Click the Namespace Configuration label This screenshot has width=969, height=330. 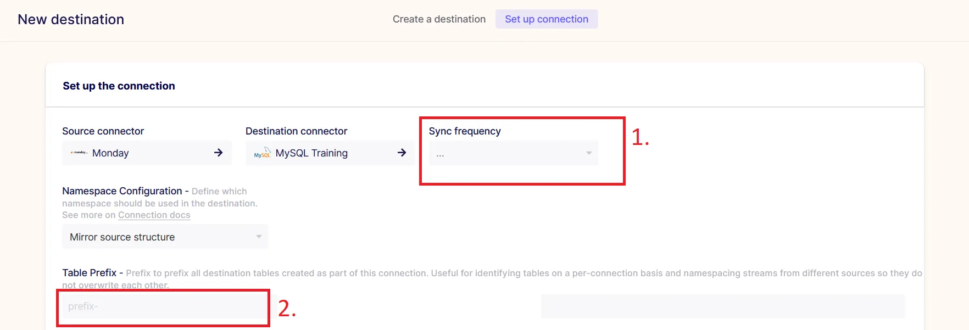[x=122, y=191]
